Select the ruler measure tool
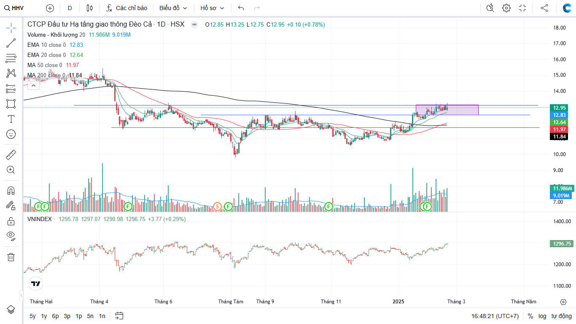This screenshot has width=576, height=324. coord(11,155)
